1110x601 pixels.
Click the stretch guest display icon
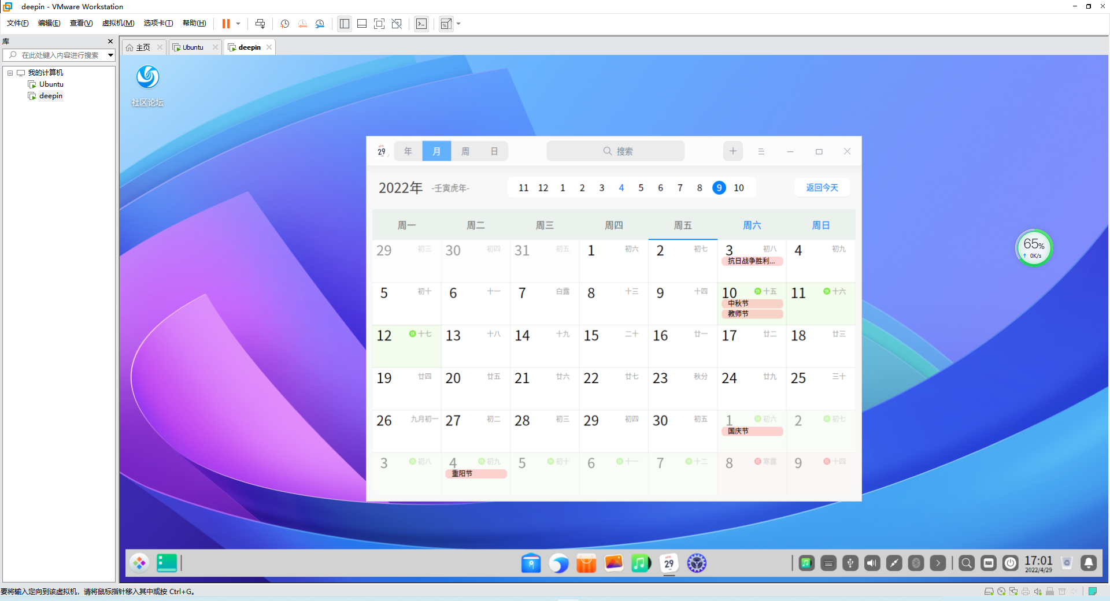point(446,24)
